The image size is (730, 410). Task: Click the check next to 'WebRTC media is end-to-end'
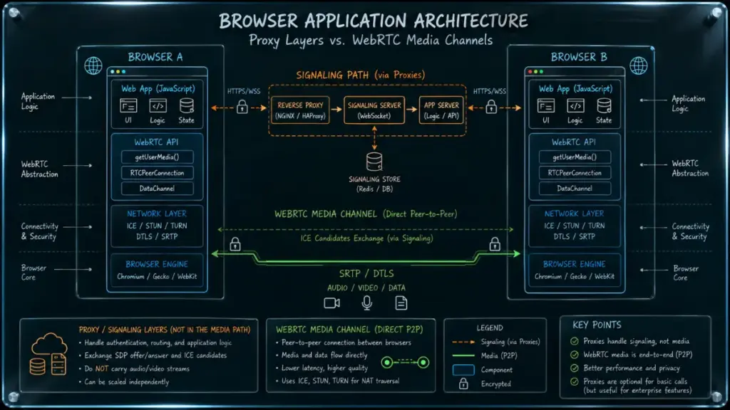pos(575,354)
